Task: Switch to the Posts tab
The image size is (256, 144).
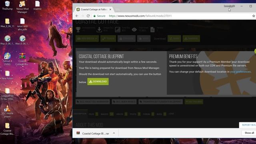Action: [x=135, y=114]
